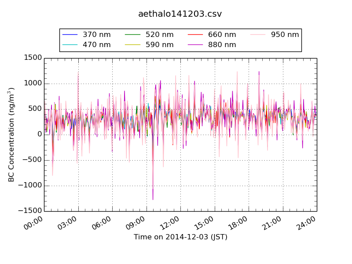Click the y-axis tick label −500
Viewport: 352px width, 264px height.
(x=32, y=160)
